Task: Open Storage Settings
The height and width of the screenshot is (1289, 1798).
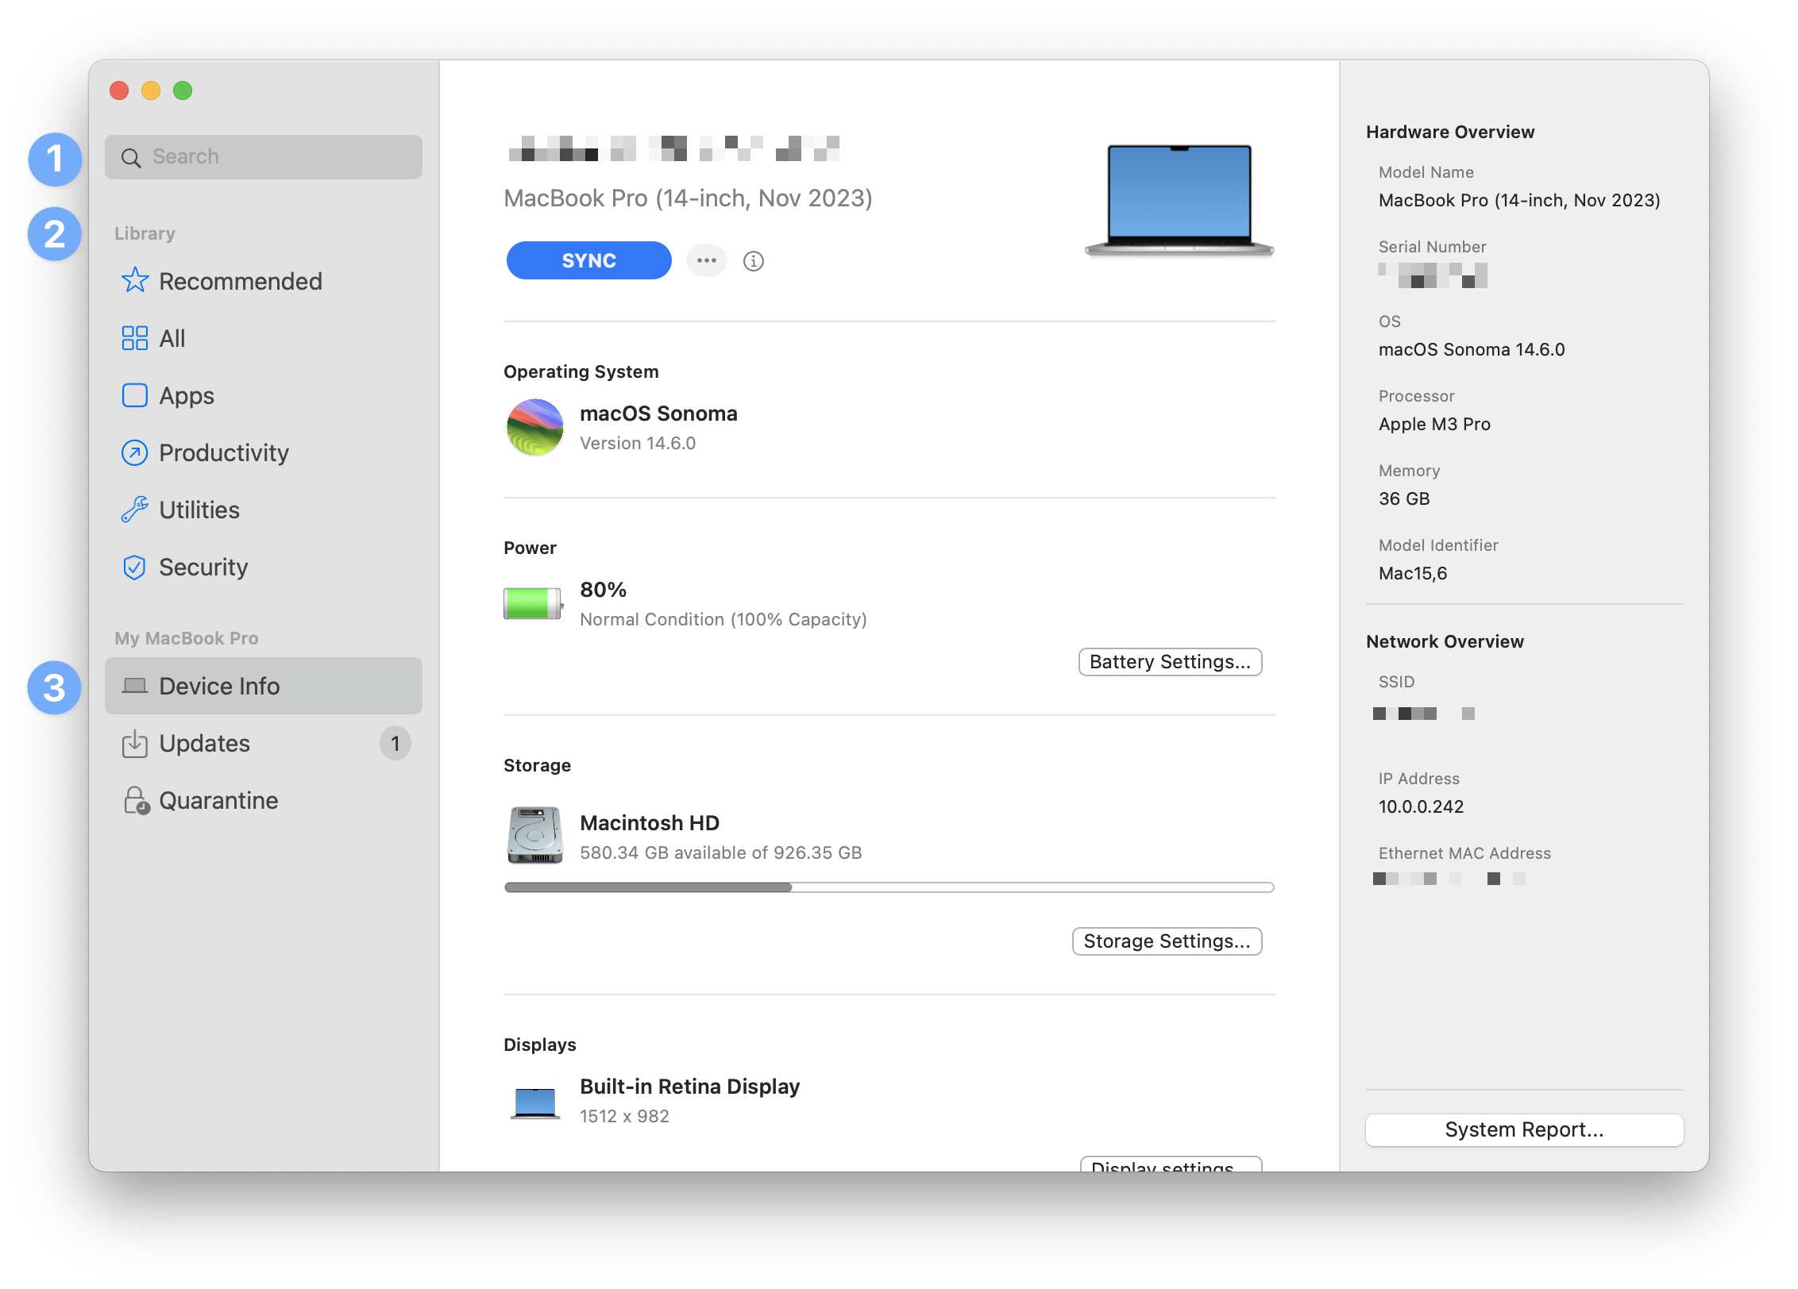Action: click(1166, 941)
